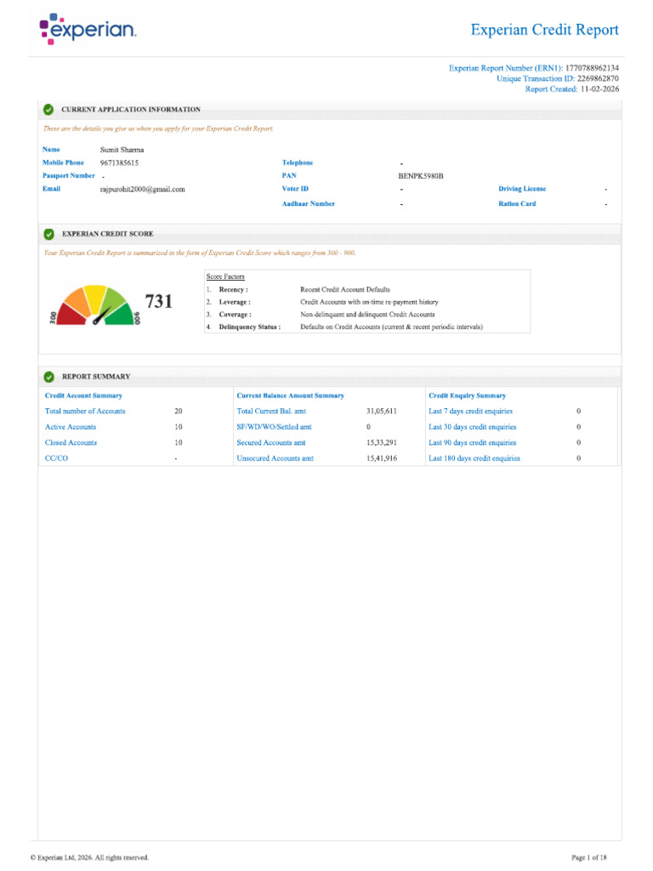Click the credit score gauge graphic
Viewport: 653px width, 871px height.
[95, 305]
